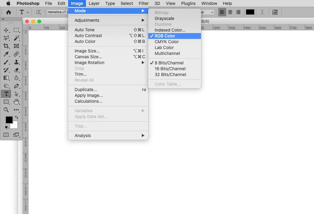This screenshot has height=214, width=314.
Task: Open the Image menu
Action: (77, 3)
